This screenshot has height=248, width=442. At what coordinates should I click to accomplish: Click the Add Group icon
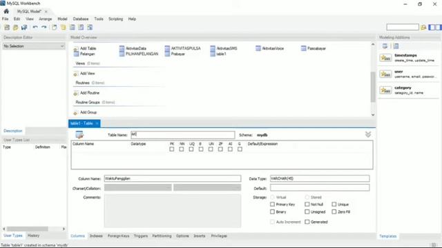pyautogui.click(x=75, y=113)
